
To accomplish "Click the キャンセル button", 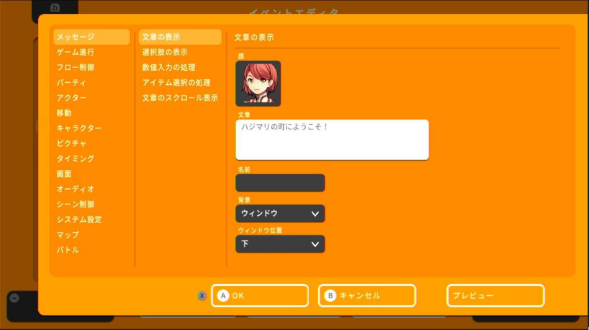I will (x=367, y=295).
